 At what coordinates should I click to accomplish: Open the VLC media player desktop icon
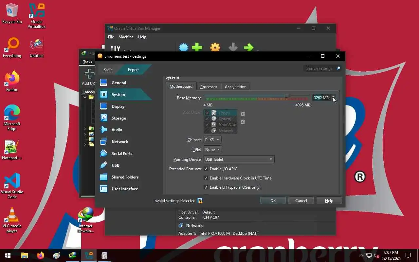tap(12, 220)
